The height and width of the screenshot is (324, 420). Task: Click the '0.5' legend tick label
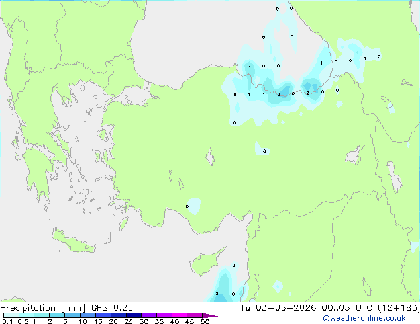tap(23, 321)
